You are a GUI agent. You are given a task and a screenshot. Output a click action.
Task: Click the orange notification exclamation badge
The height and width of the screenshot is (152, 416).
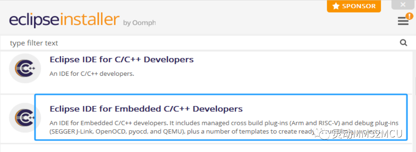[409, 16]
